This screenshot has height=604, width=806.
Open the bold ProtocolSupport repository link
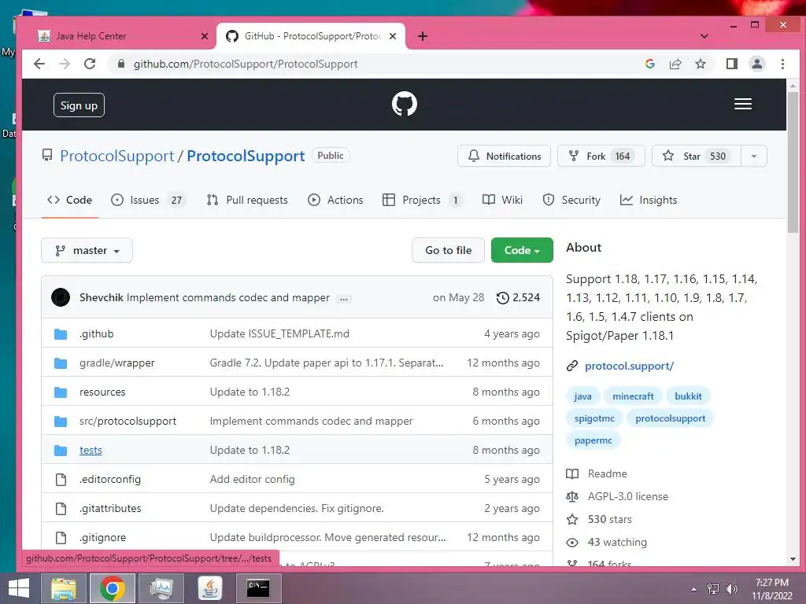pos(246,157)
